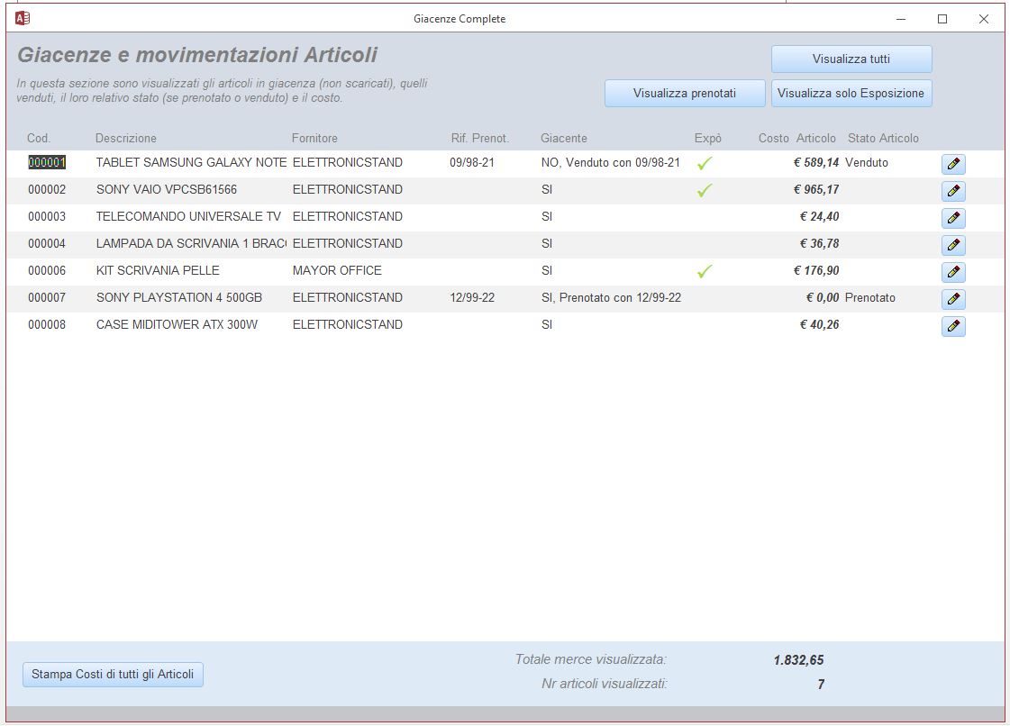
Task: Click code cell 000004
Action: (46, 243)
